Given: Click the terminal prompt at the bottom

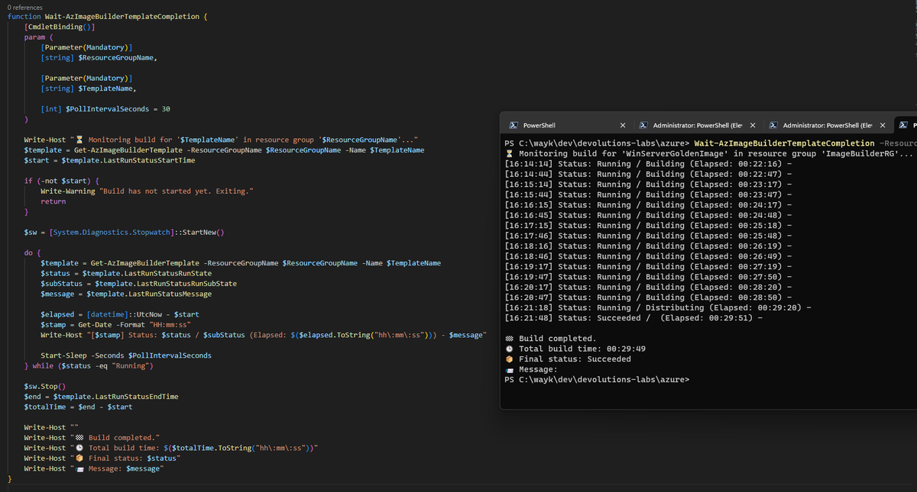Looking at the screenshot, I should click(x=597, y=380).
